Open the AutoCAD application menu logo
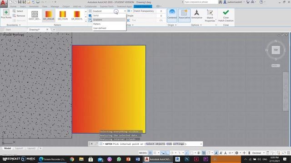 point(4,3)
